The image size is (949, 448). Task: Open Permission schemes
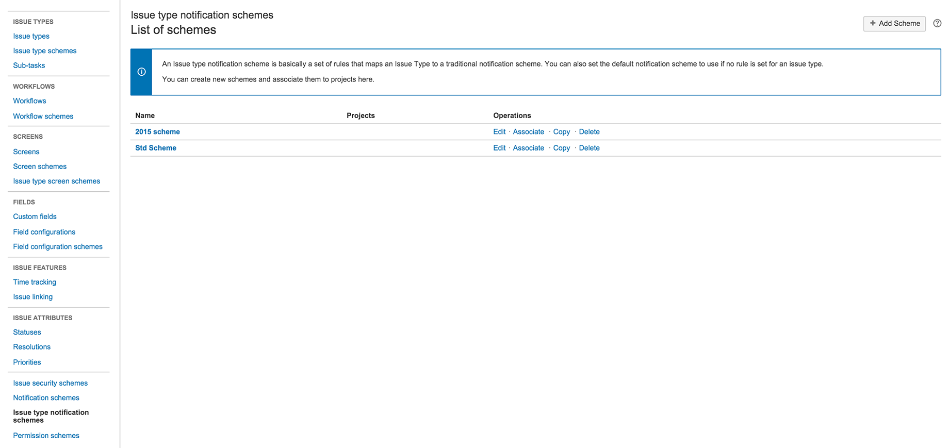[46, 436]
